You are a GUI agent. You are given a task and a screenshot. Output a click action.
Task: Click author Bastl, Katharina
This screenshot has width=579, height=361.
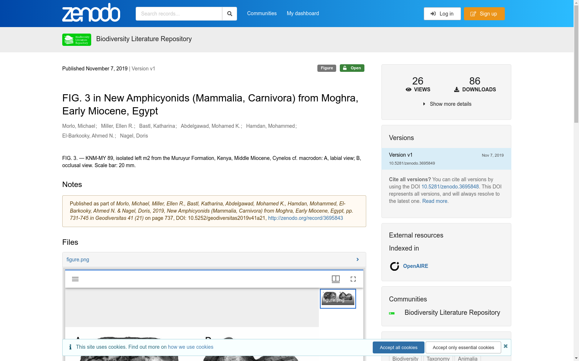(157, 126)
